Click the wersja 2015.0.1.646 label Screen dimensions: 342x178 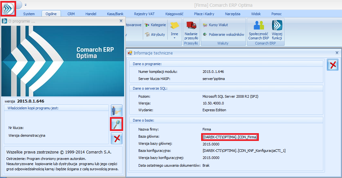pos(24,101)
